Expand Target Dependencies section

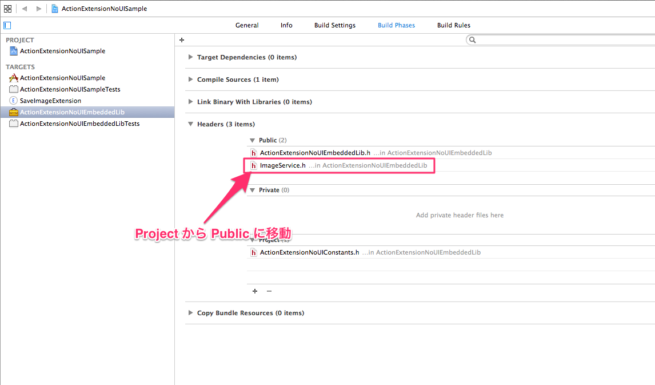coord(190,57)
